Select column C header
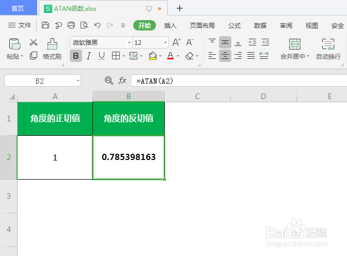Image resolution: width=347 pixels, height=256 pixels. pyautogui.click(x=197, y=97)
